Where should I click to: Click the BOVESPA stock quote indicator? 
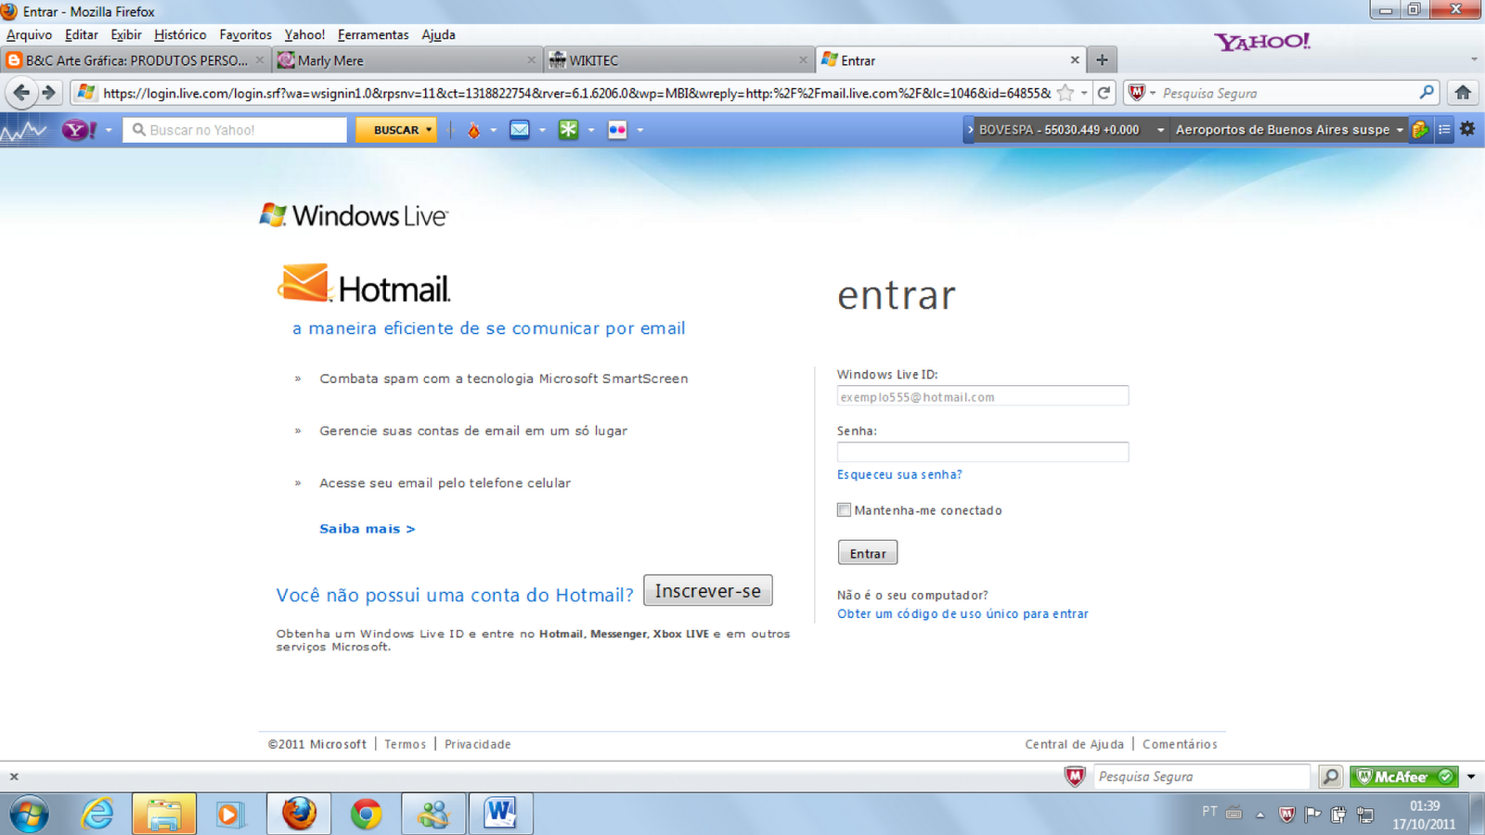coord(1058,130)
